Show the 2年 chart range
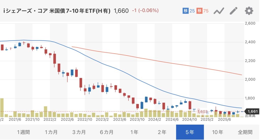This screenshot has width=260, height=140. click(162, 132)
